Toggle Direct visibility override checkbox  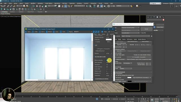[x=120, y=81]
